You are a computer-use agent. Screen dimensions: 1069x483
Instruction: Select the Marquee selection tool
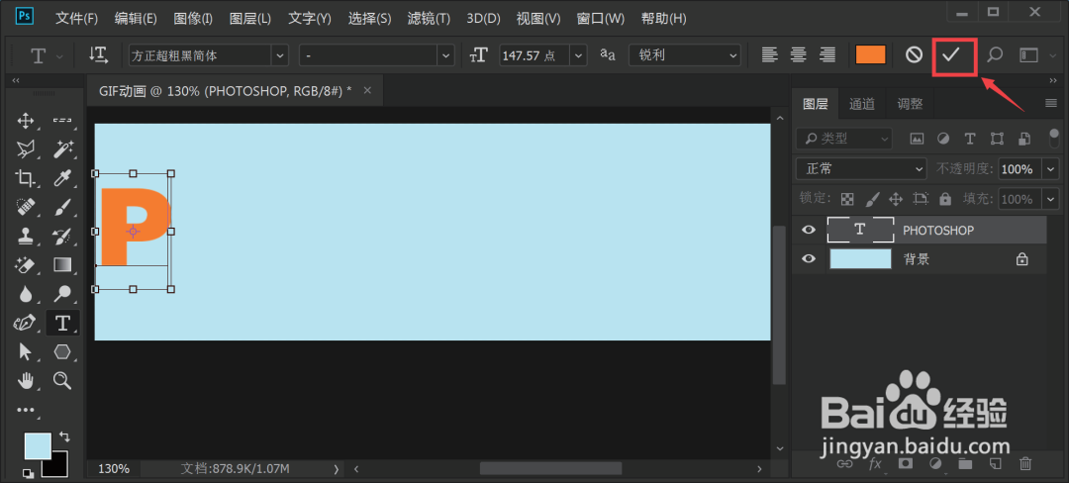coord(62,122)
